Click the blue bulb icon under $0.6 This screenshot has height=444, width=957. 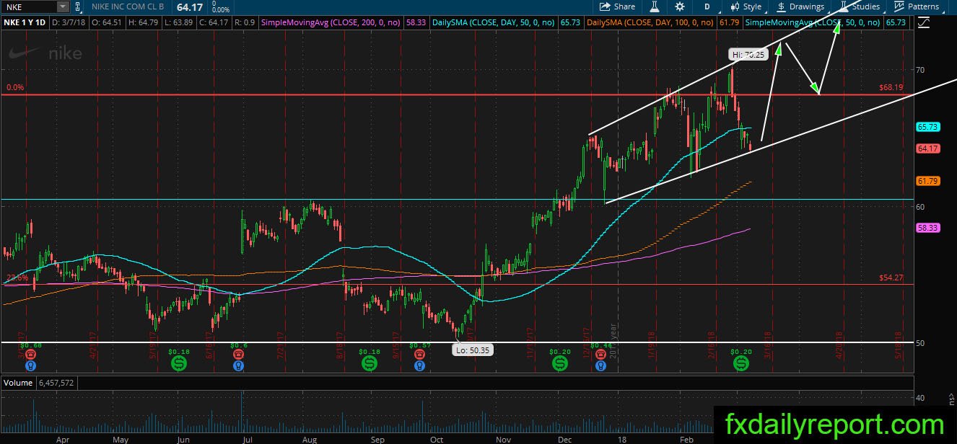pos(238,366)
